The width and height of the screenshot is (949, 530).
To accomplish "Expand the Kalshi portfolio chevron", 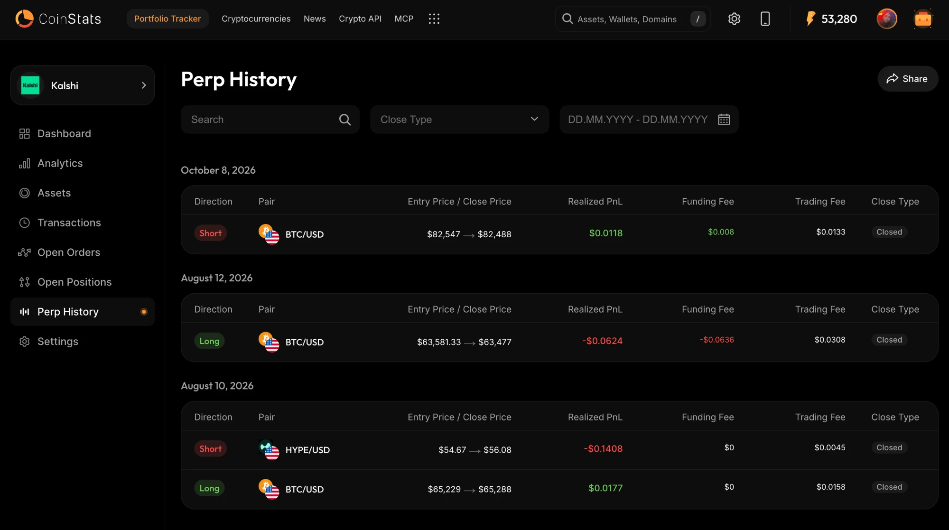I will point(144,85).
